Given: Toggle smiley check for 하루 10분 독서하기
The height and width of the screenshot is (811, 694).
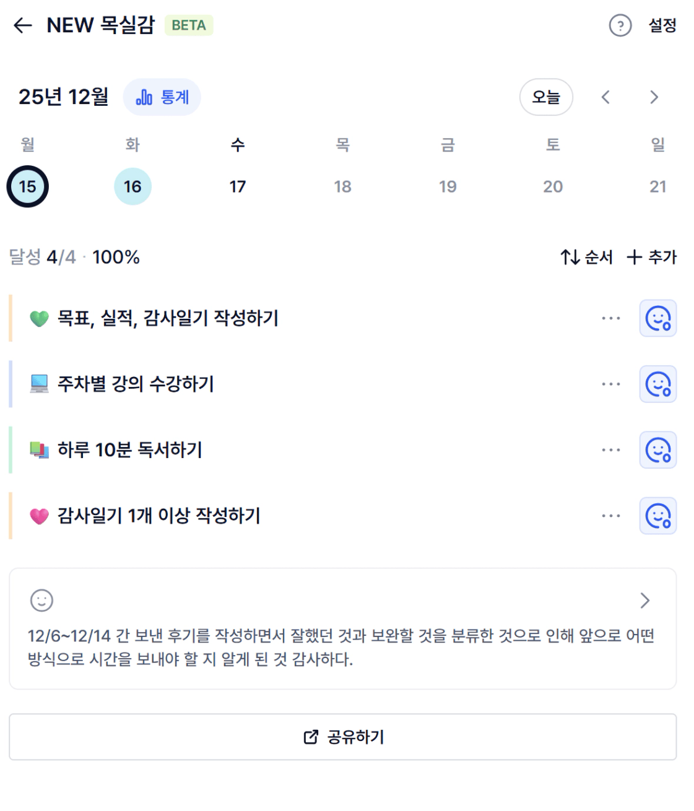Looking at the screenshot, I should tap(657, 450).
